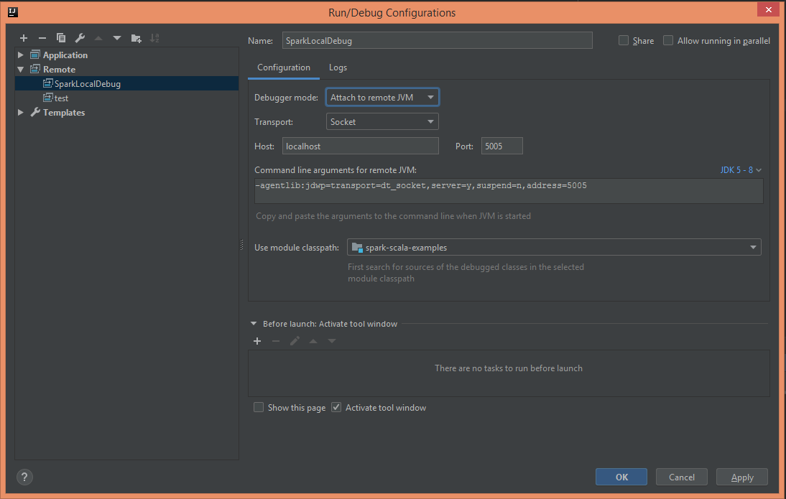
Task: Click the IntelliJ IDEA logo in title bar
Action: (12, 12)
